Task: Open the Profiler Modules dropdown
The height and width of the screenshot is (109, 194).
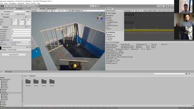Action: [x=115, y=11]
